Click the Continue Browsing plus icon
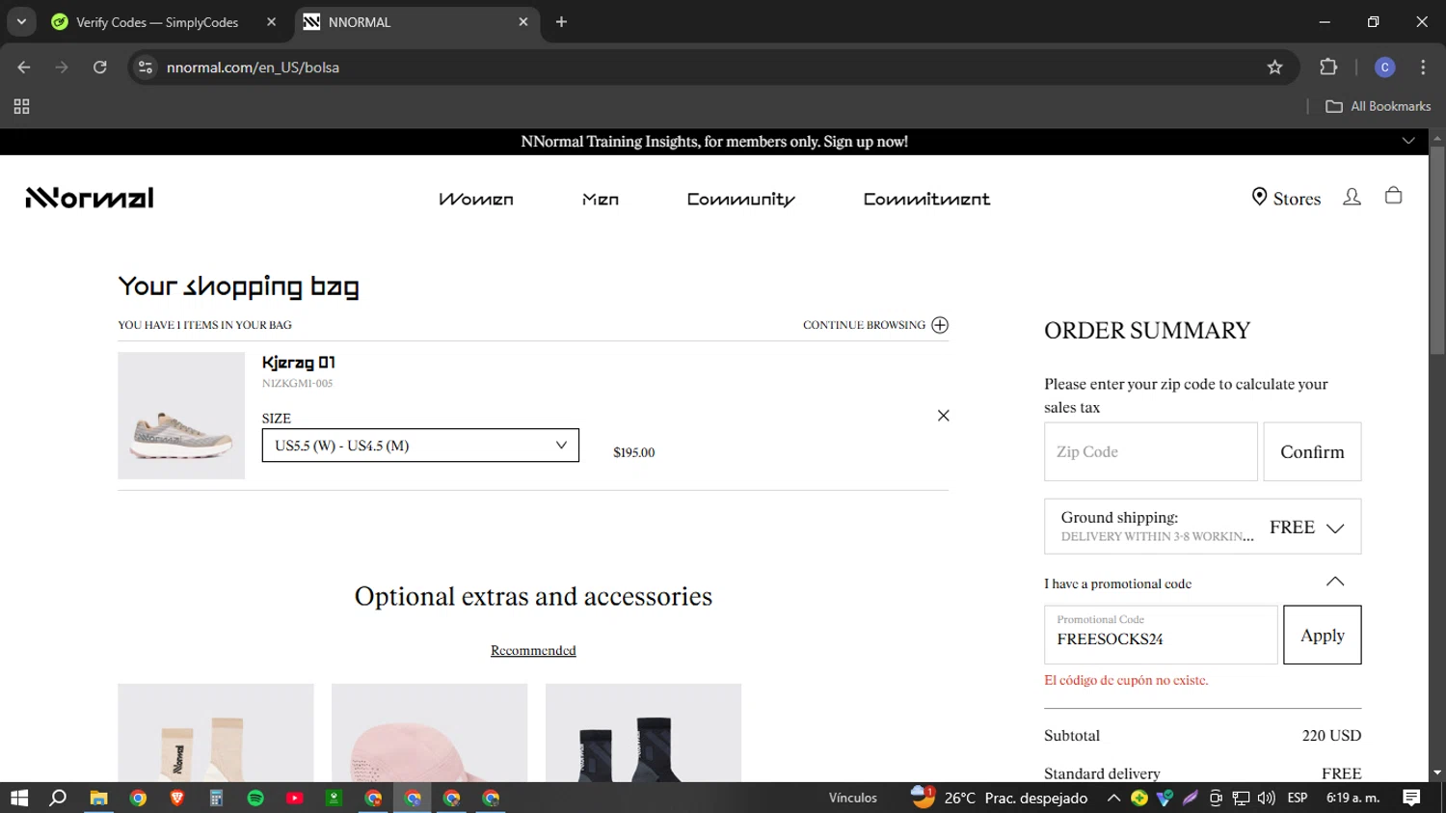 tap(940, 325)
